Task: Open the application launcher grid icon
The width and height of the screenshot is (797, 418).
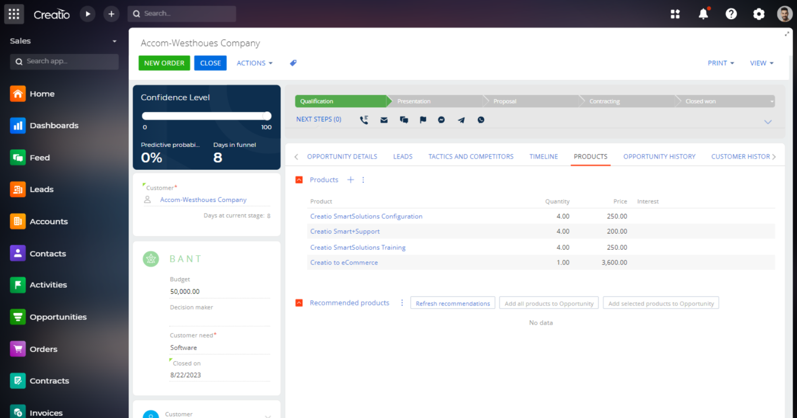Action: [x=14, y=14]
